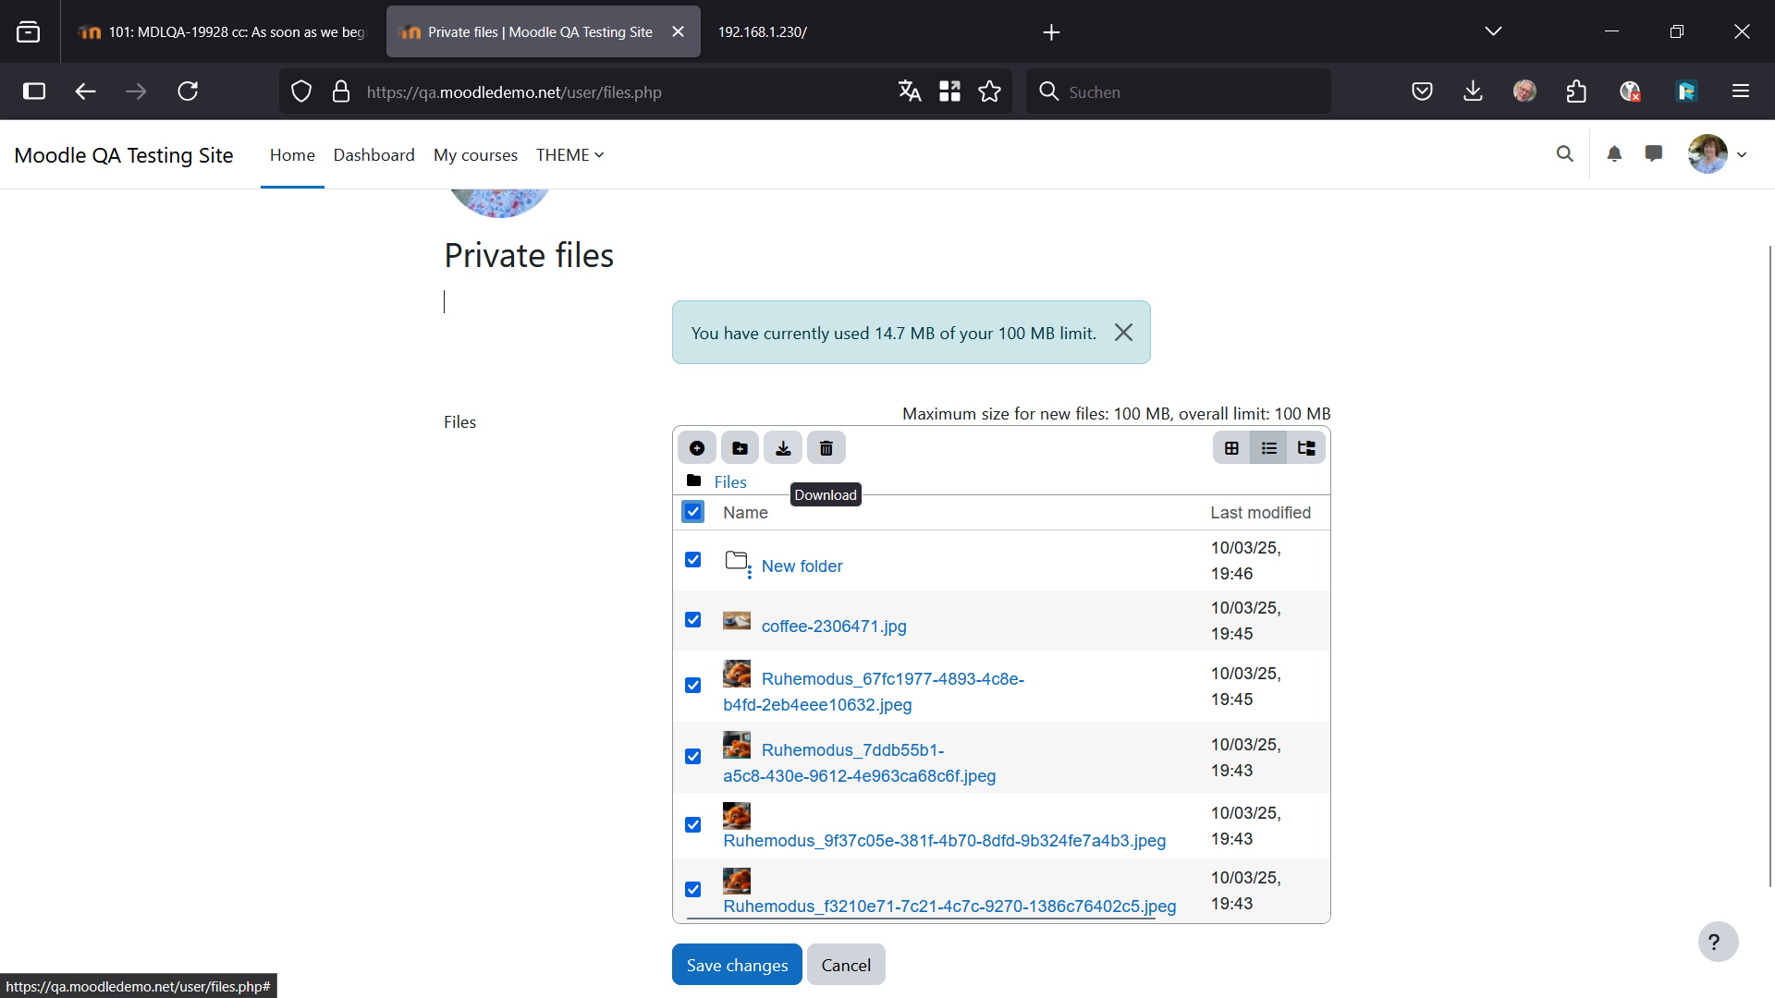The width and height of the screenshot is (1775, 998).
Task: Click the Files breadcrumb link
Action: click(730, 482)
